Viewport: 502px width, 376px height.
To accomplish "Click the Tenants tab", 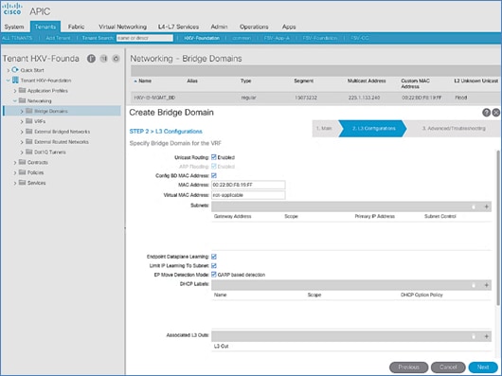I will point(45,27).
